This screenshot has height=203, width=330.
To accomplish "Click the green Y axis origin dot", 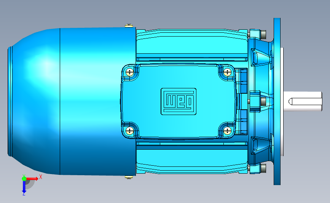I will pos(24,179).
